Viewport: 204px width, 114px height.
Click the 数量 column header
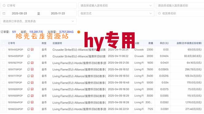(151, 43)
